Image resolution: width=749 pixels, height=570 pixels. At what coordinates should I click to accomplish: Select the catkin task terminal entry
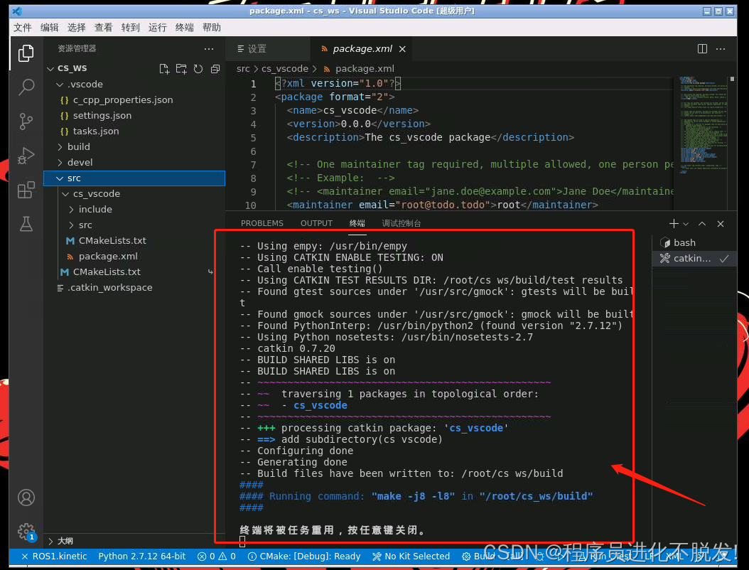[694, 259]
